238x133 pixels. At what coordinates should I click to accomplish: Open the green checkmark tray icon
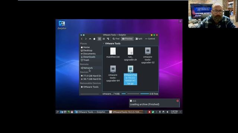pos(153,112)
